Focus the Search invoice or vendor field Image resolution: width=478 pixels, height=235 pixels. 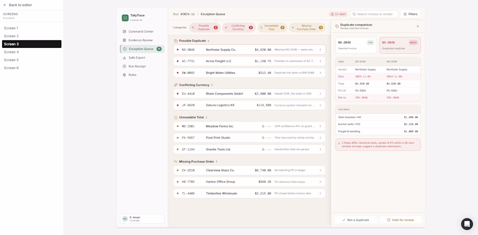374,14
